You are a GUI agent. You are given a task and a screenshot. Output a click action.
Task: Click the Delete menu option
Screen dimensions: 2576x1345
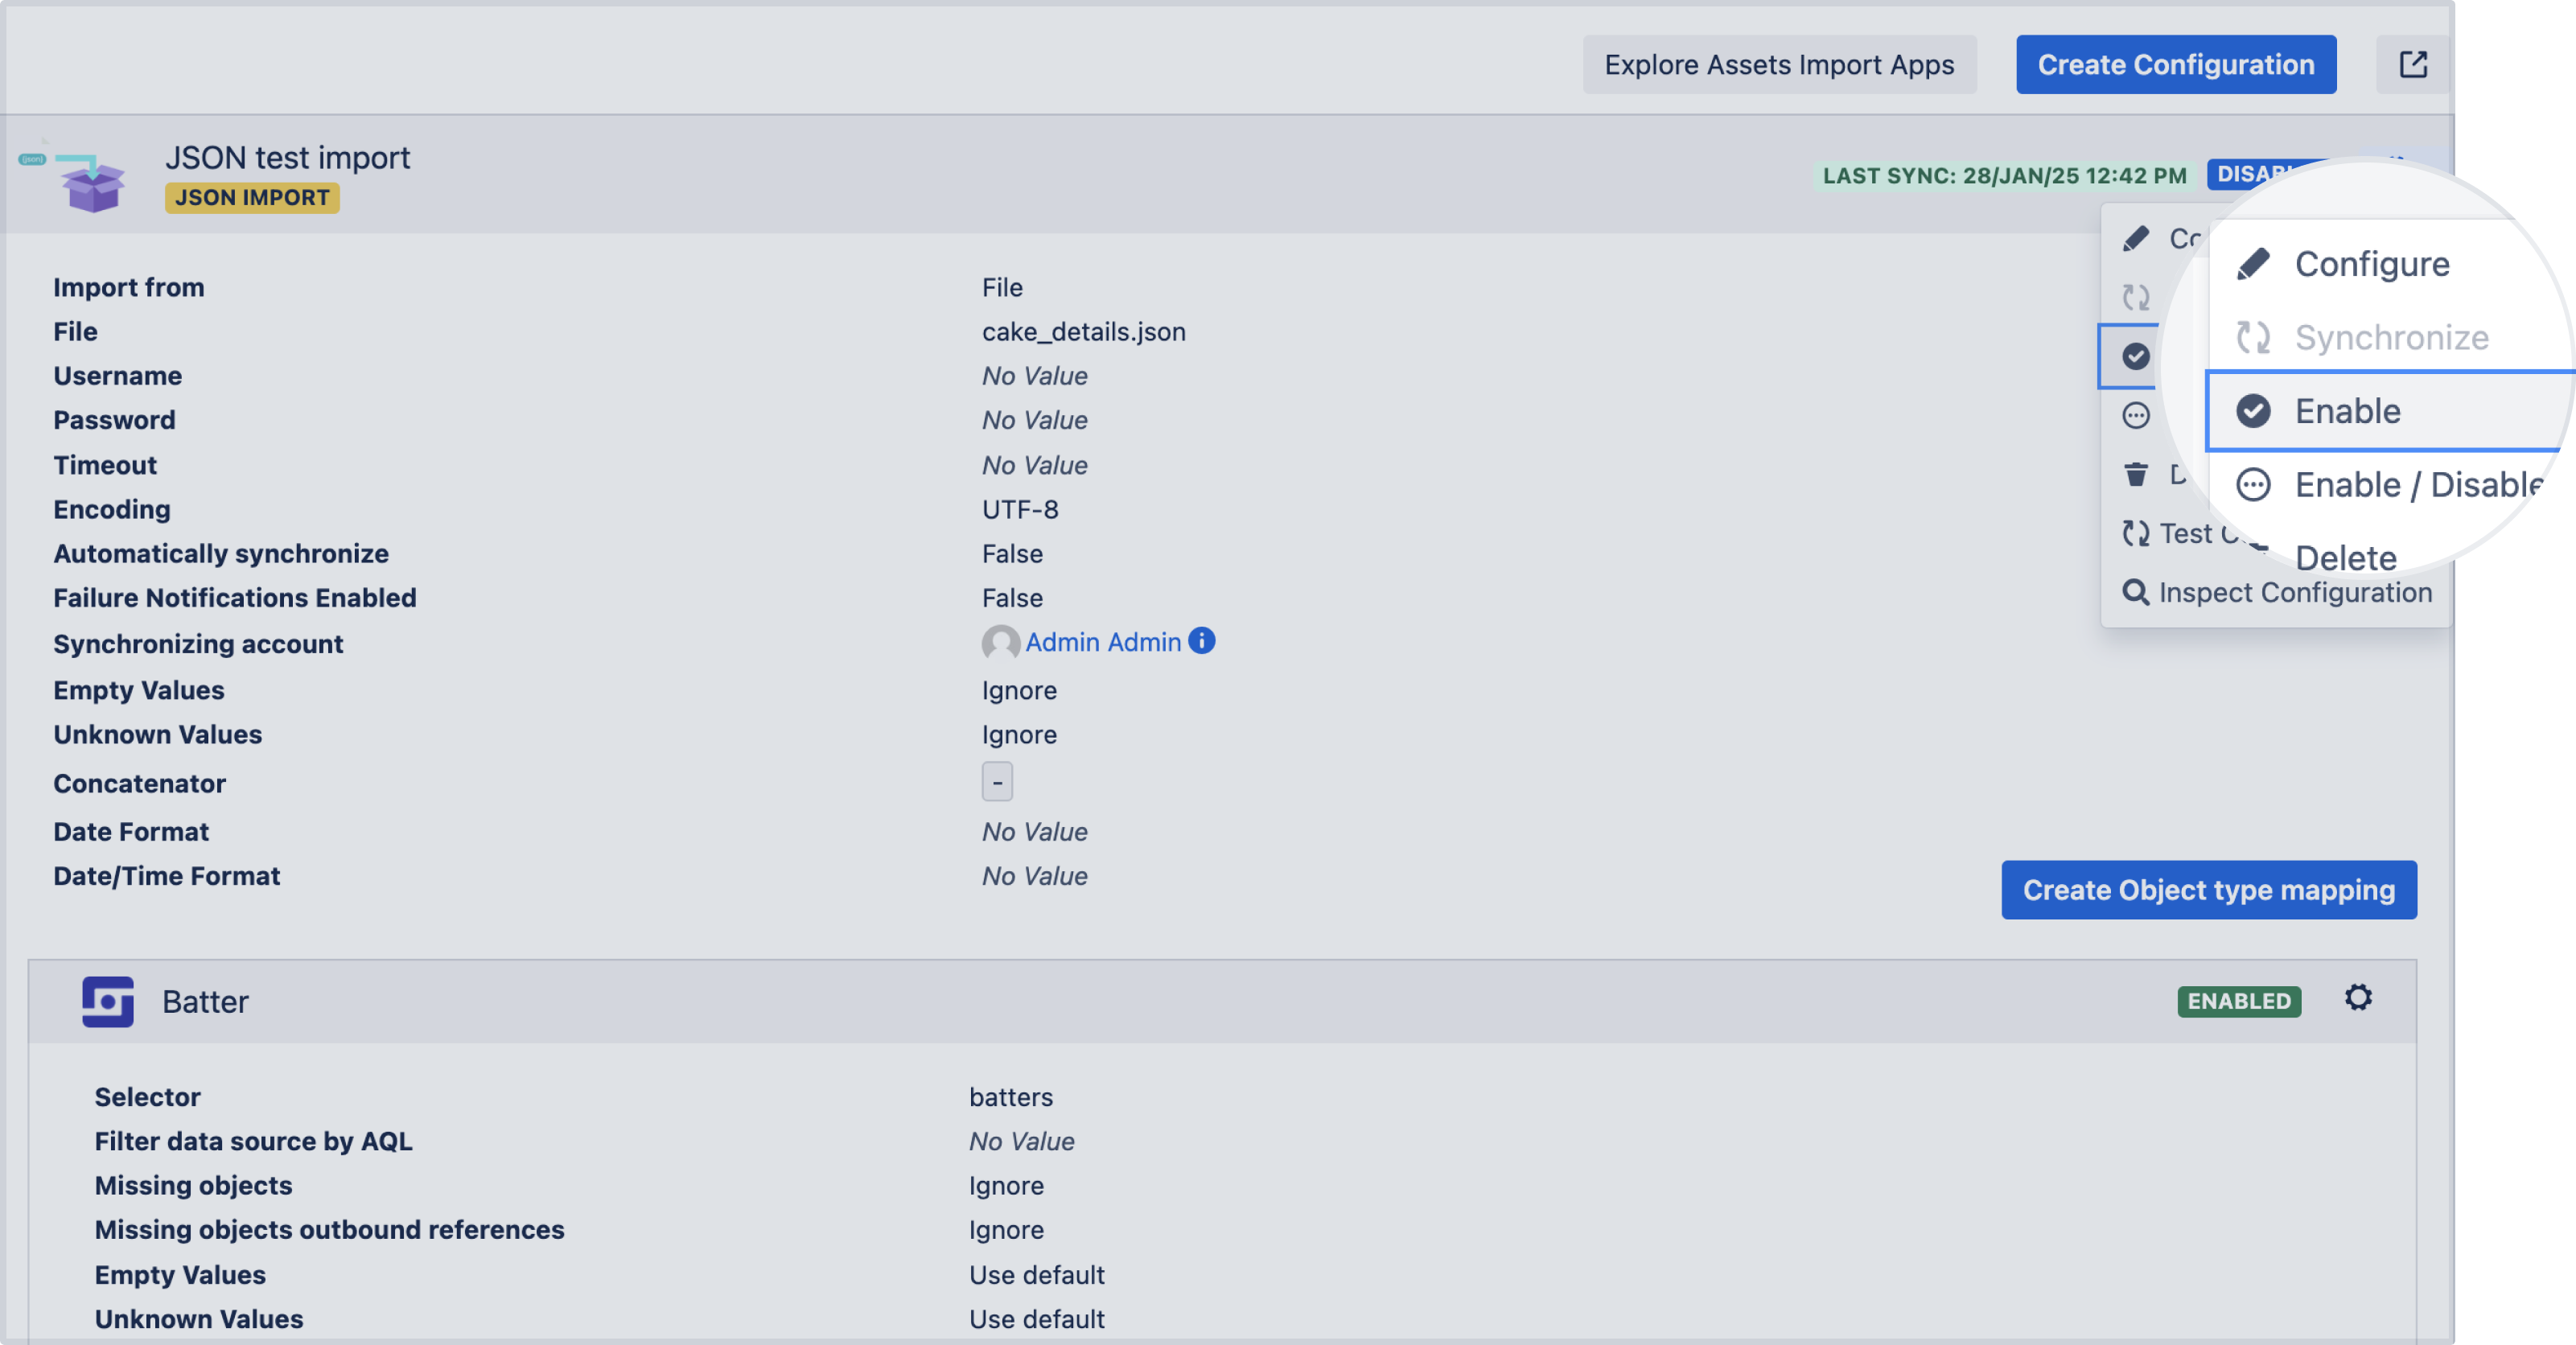click(x=2345, y=557)
